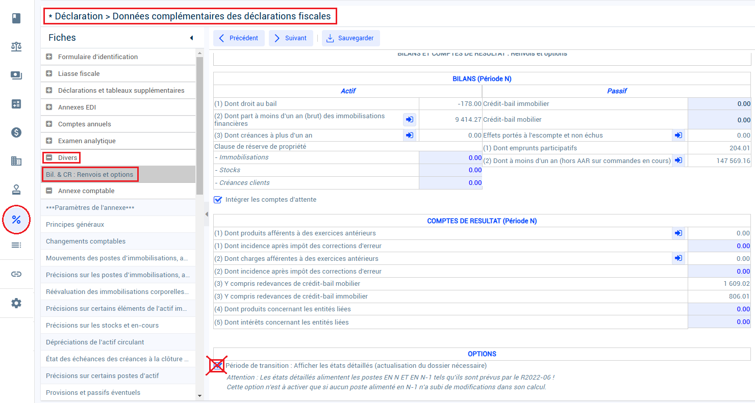This screenshot has height=403, width=755.
Task: Click the balance scale sidebar icon
Action: tap(16, 47)
